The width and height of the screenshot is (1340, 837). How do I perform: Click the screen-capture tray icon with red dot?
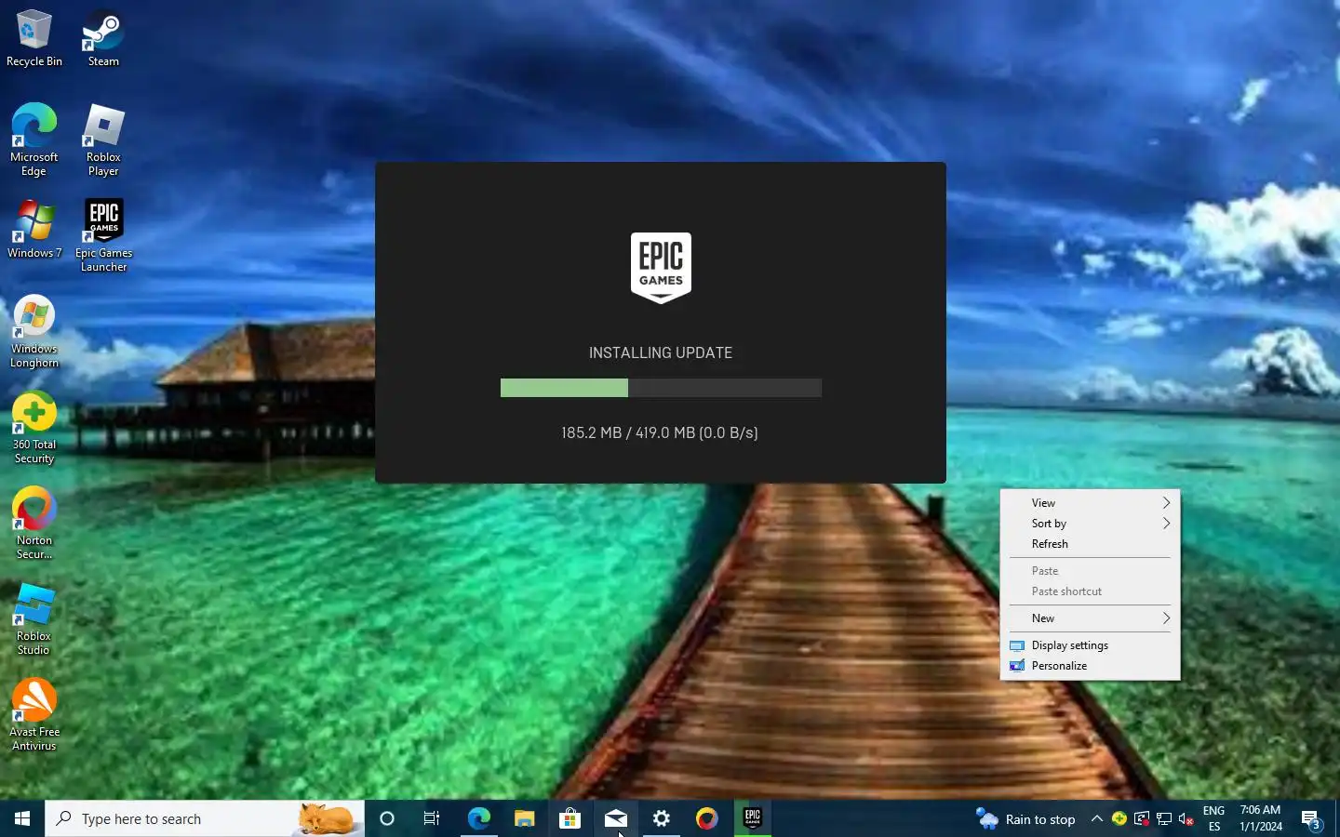pos(1142,818)
